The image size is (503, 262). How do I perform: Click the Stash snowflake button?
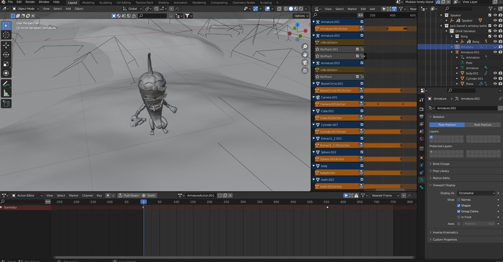[x=148, y=195]
